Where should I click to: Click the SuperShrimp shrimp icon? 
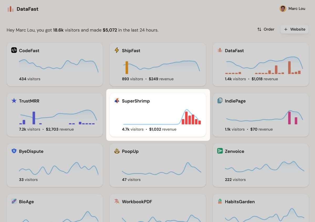tap(117, 101)
